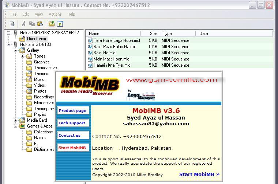Click the Graphics folder icon
The image size is (278, 184).
29,62
